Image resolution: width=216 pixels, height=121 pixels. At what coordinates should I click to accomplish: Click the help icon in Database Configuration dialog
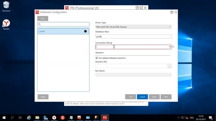pos(172,12)
